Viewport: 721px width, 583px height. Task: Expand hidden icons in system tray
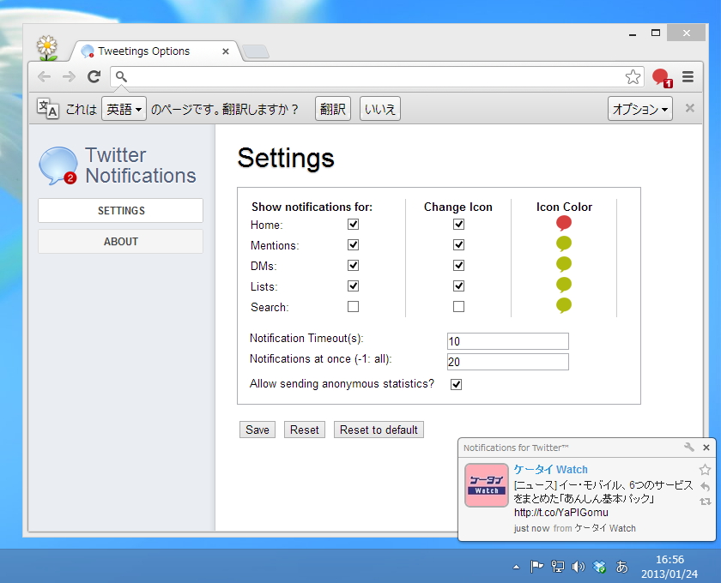point(517,567)
